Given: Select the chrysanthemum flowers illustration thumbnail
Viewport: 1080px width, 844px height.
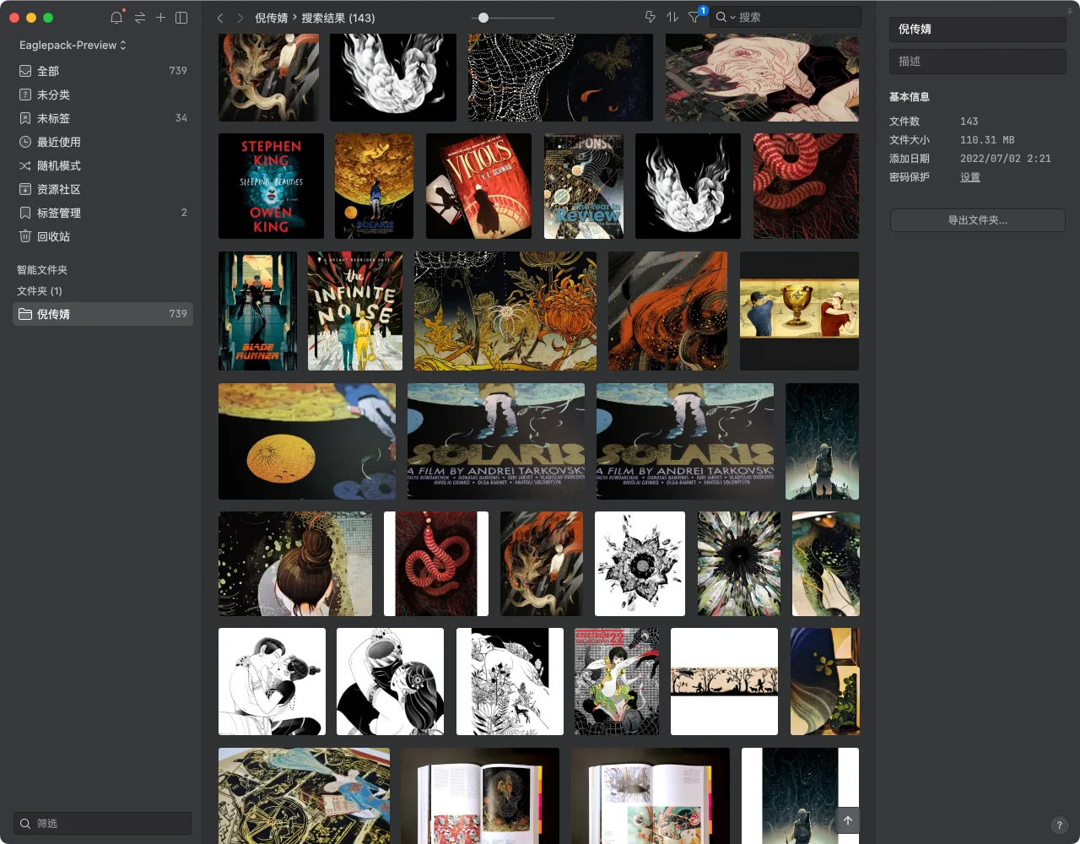Looking at the screenshot, I should (x=505, y=311).
